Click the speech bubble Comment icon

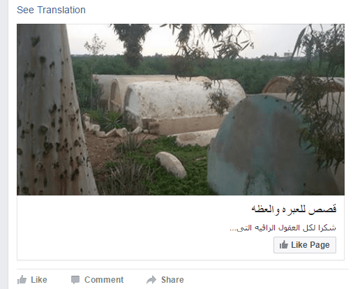[x=75, y=280]
